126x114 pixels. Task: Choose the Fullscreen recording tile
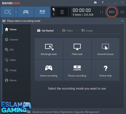[x=77, y=49]
